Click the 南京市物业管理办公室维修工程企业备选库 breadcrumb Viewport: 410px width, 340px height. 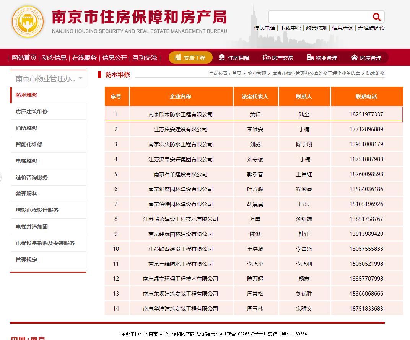tap(316, 74)
